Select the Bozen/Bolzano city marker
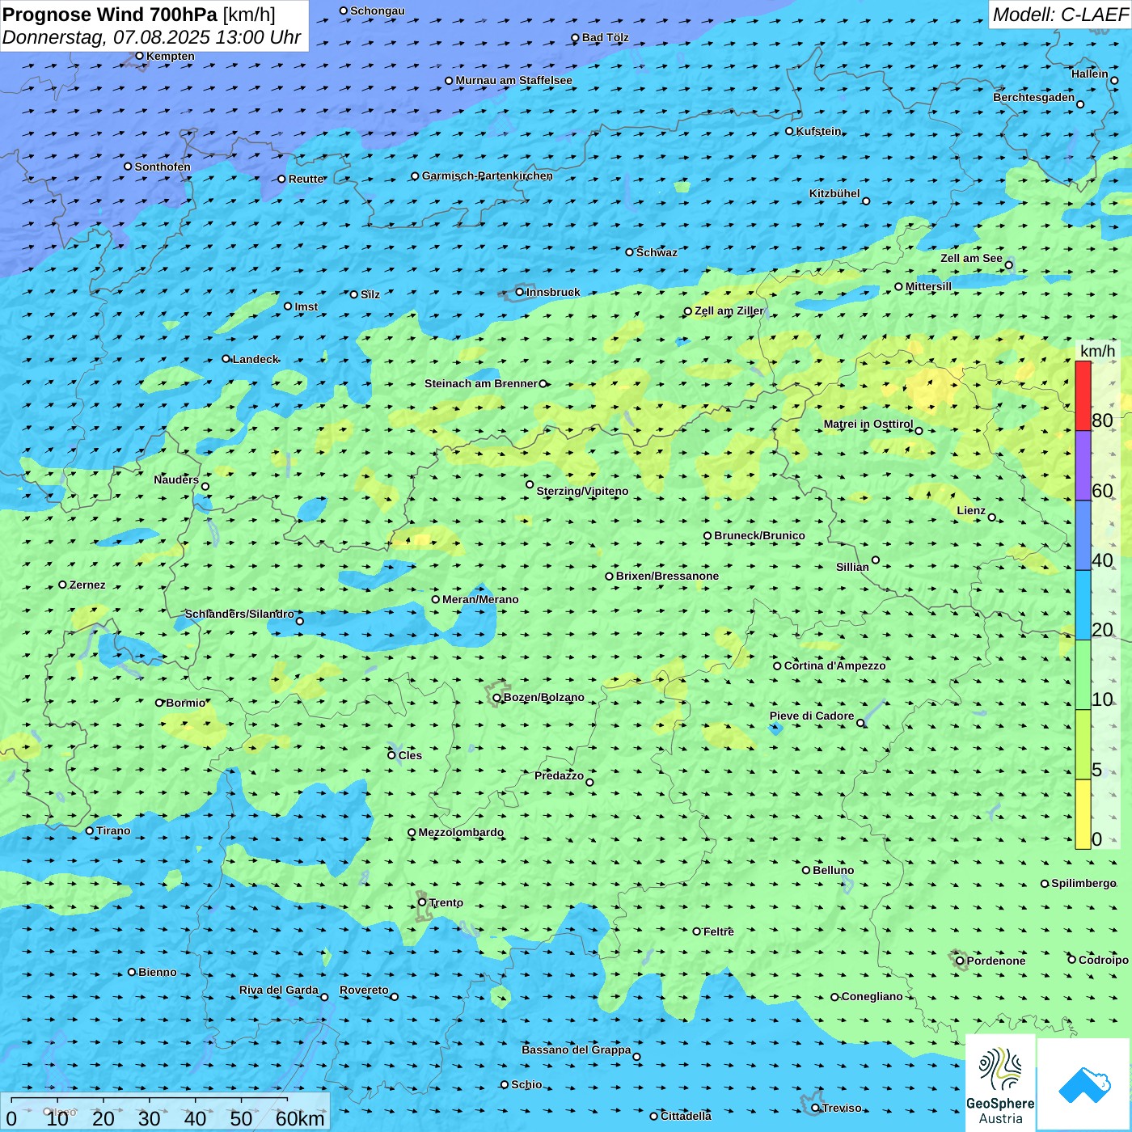1132x1132 pixels. point(496,698)
